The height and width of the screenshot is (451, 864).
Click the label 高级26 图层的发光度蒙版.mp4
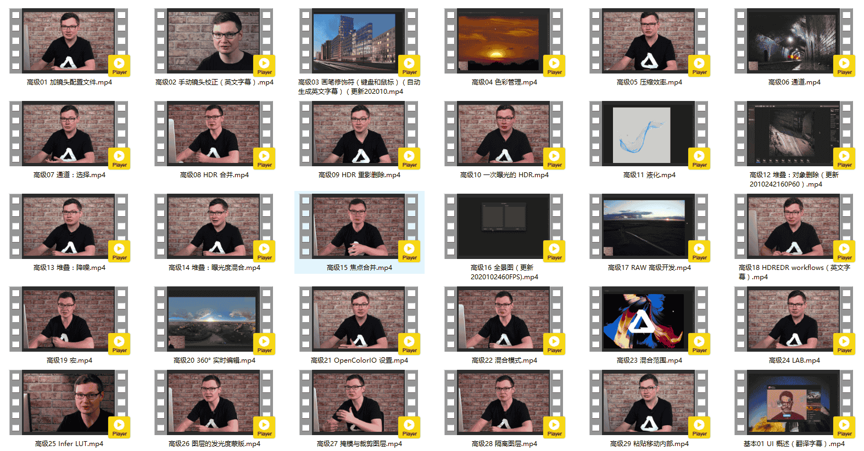pyautogui.click(x=214, y=444)
